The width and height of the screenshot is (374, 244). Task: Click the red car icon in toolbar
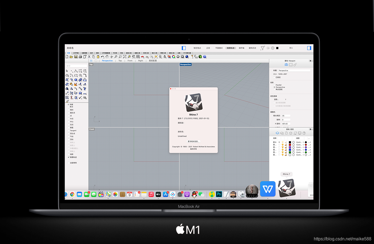tap(142, 57)
